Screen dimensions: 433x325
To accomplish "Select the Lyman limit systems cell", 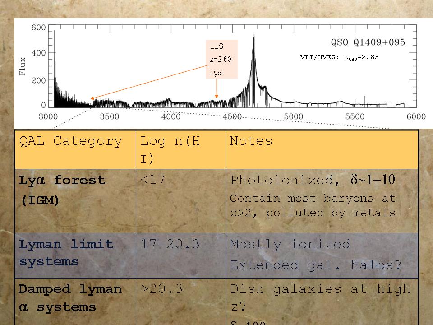I will pos(66,253).
